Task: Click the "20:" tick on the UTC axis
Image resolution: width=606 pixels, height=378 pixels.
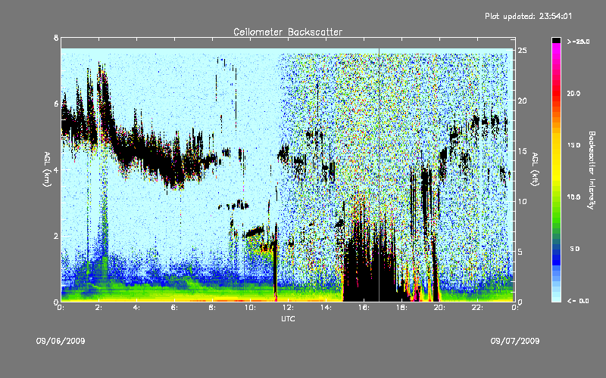Action: coord(440,308)
